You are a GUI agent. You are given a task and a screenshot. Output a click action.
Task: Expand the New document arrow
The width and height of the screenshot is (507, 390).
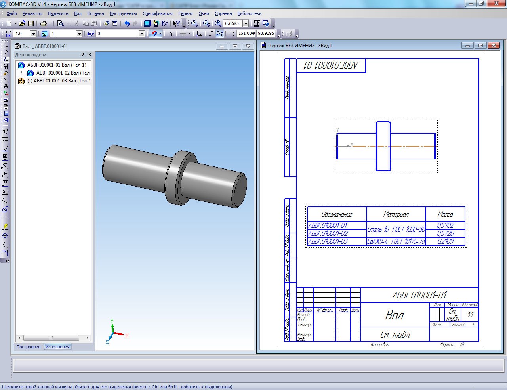tap(15, 23)
